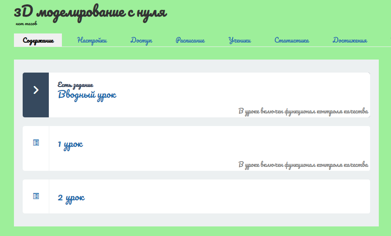Open the 2 урок lesson link
Viewport: 391px width, 236px height.
tap(71, 198)
